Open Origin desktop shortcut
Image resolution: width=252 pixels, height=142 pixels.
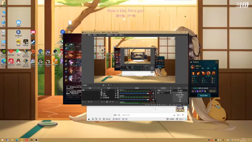coord(33,52)
